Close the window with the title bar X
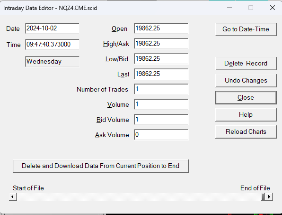This screenshot has width=282, height=215. [272, 8]
